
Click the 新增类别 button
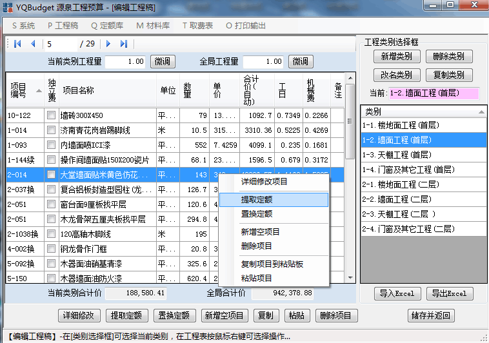point(396,56)
